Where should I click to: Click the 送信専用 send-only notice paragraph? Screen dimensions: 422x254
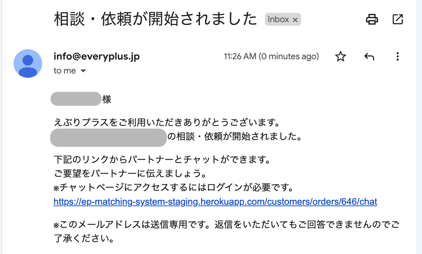tap(227, 231)
